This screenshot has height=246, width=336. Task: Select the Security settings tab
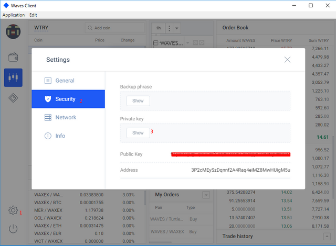68,99
